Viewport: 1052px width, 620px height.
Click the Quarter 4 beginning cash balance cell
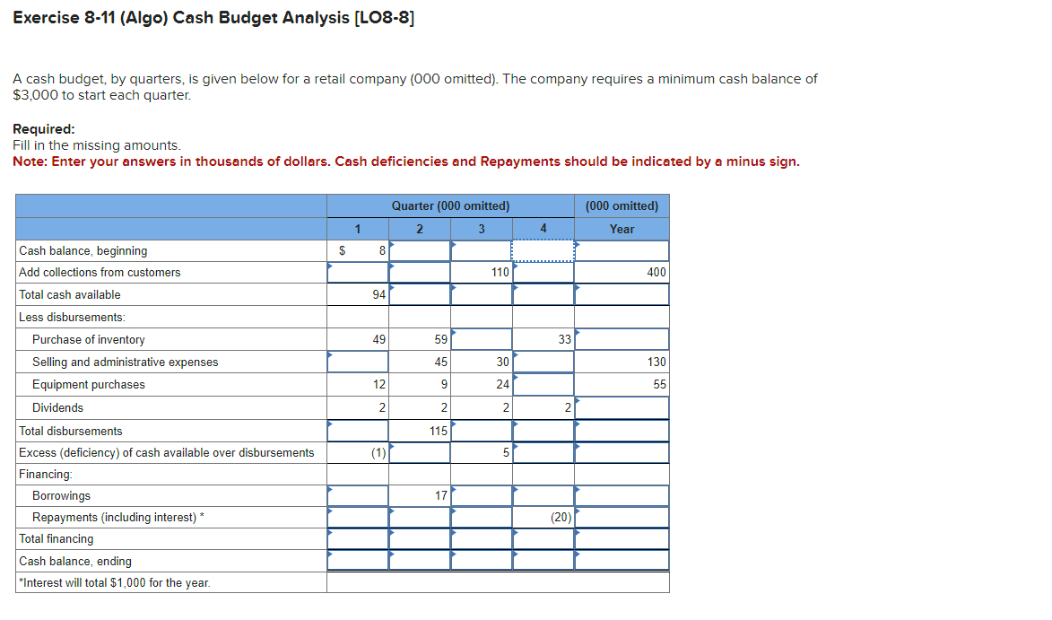click(x=543, y=250)
